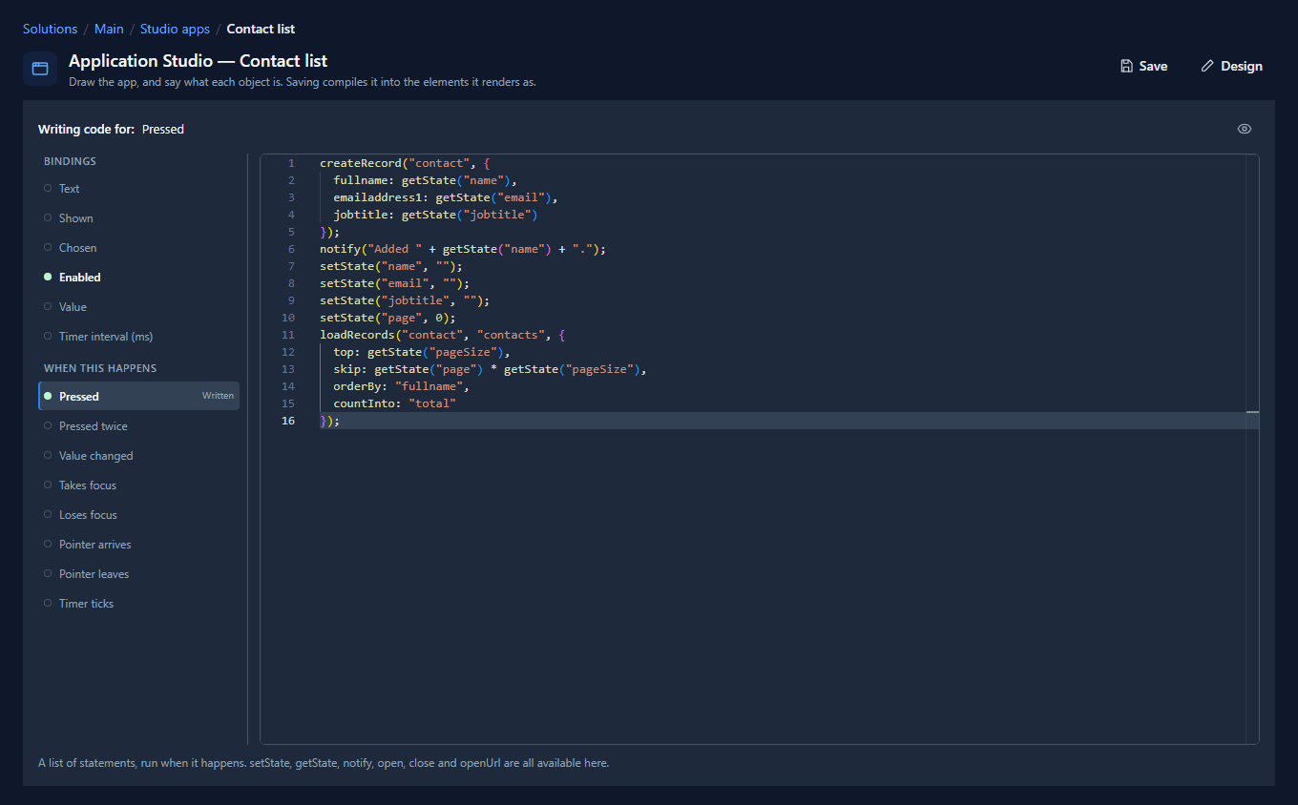The width and height of the screenshot is (1298, 805).
Task: Switch to Design mode
Action: coord(1231,66)
